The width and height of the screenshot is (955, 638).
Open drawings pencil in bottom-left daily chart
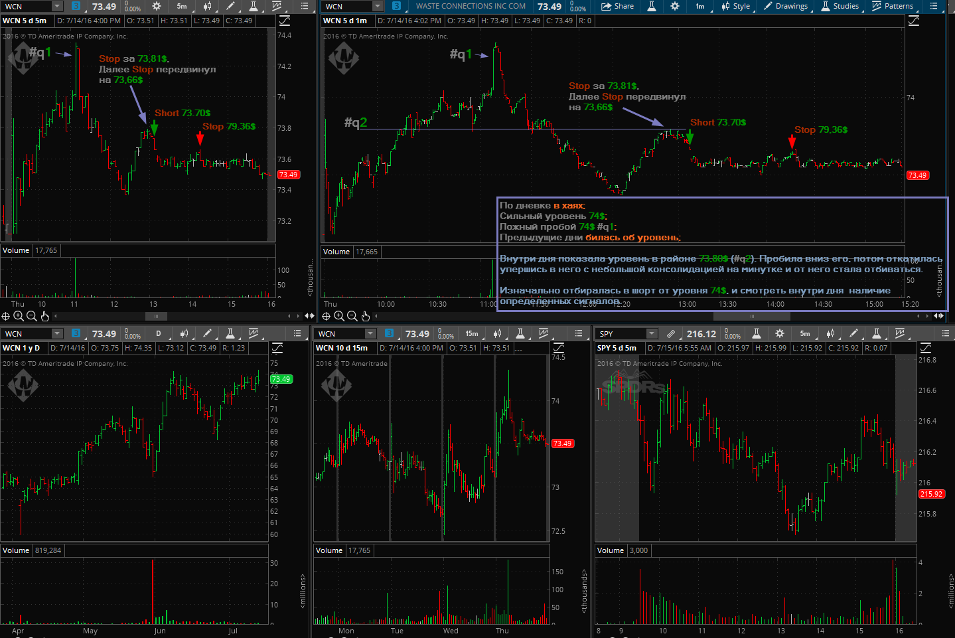coord(207,333)
